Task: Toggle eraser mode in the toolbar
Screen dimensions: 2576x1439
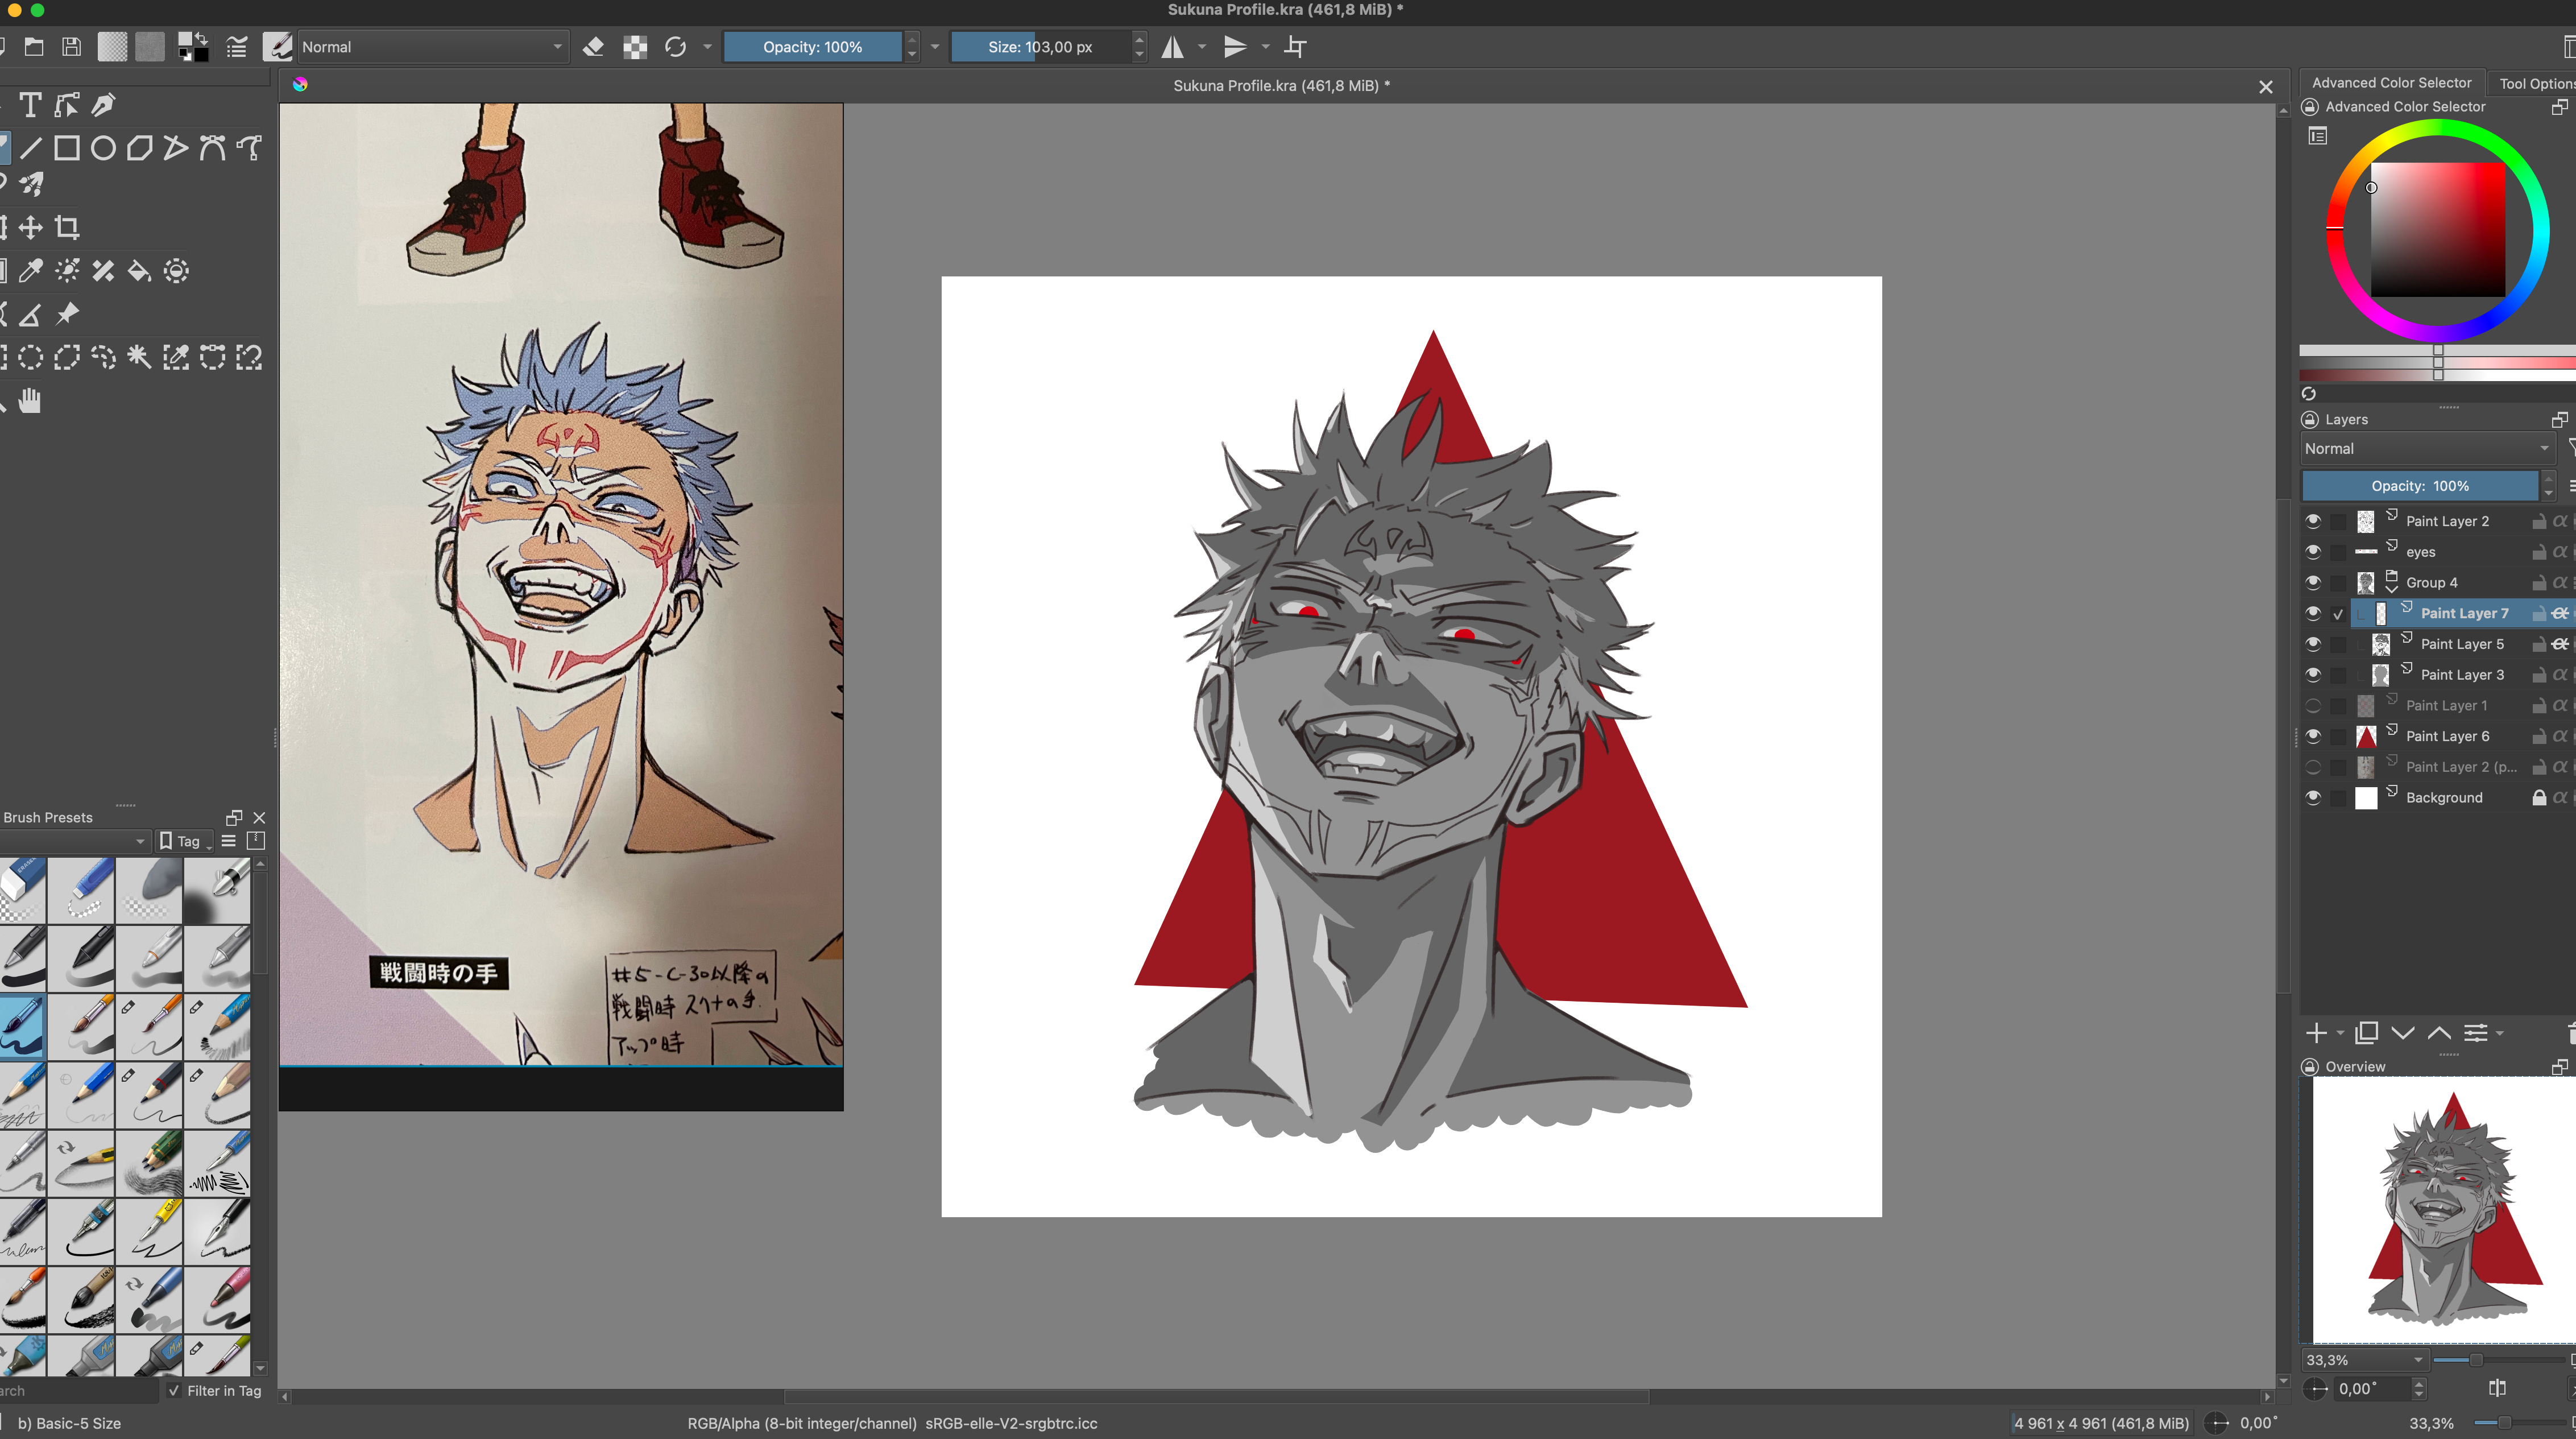Action: [593, 47]
